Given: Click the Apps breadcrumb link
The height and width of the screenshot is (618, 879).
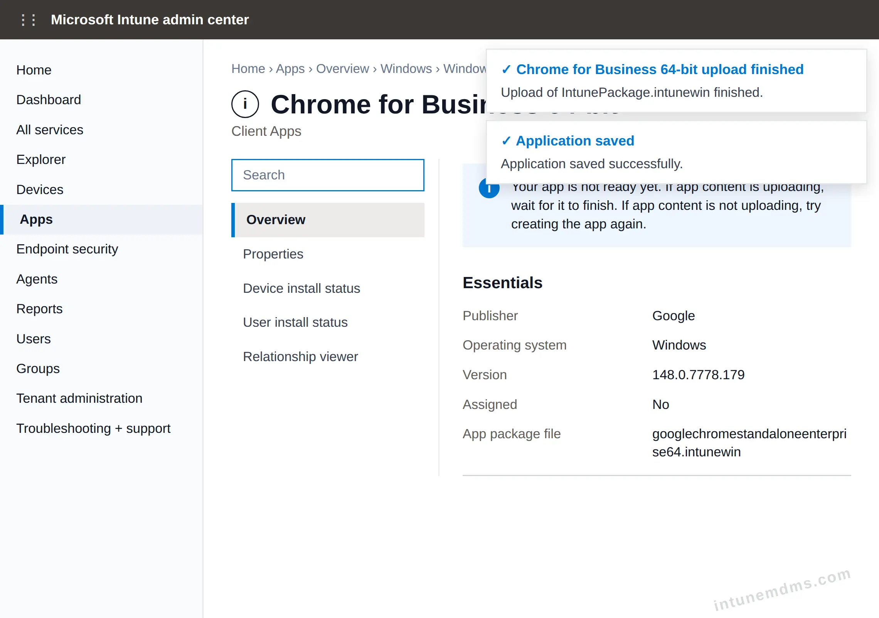Looking at the screenshot, I should coord(290,69).
